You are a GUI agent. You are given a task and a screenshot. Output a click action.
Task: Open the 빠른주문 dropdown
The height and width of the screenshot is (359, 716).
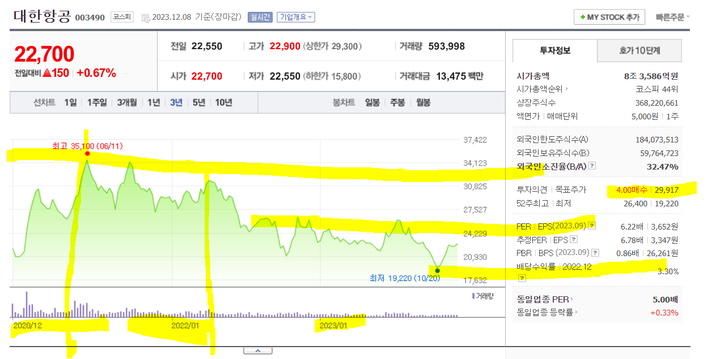673,17
